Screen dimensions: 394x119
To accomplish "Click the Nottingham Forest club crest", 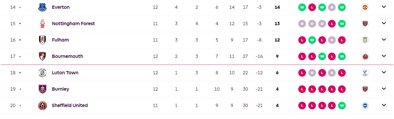I will pyautogui.click(x=42, y=24).
